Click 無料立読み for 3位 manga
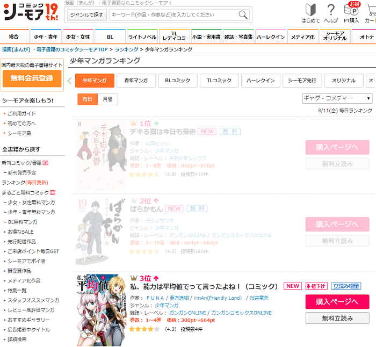Viewport: 376px width, 347px height. 337,318
